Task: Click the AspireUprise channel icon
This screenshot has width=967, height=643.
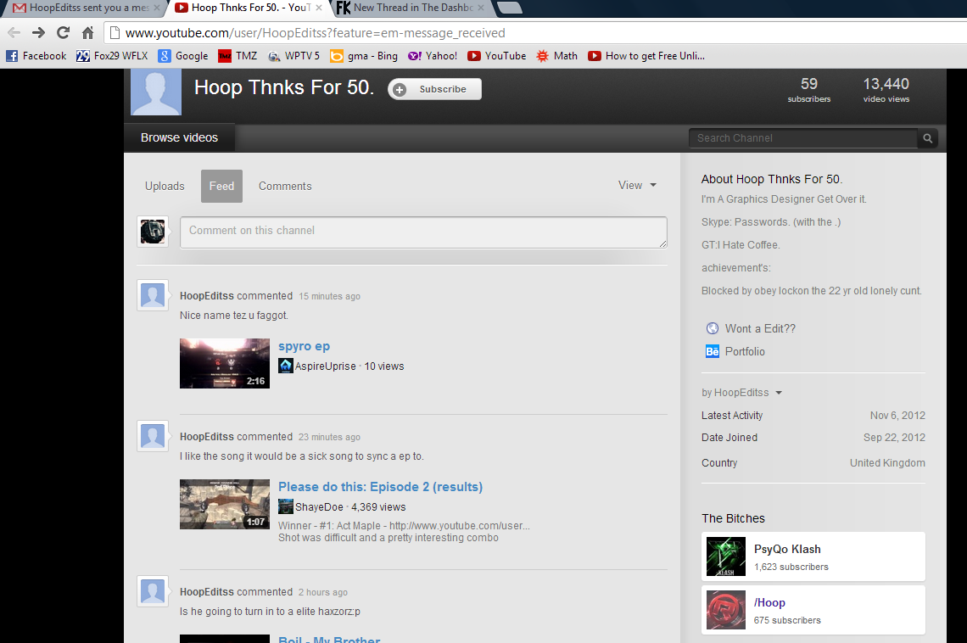Action: (286, 366)
